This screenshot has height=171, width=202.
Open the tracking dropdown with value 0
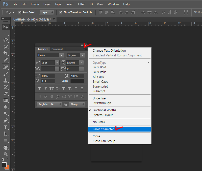[x=82, y=69]
